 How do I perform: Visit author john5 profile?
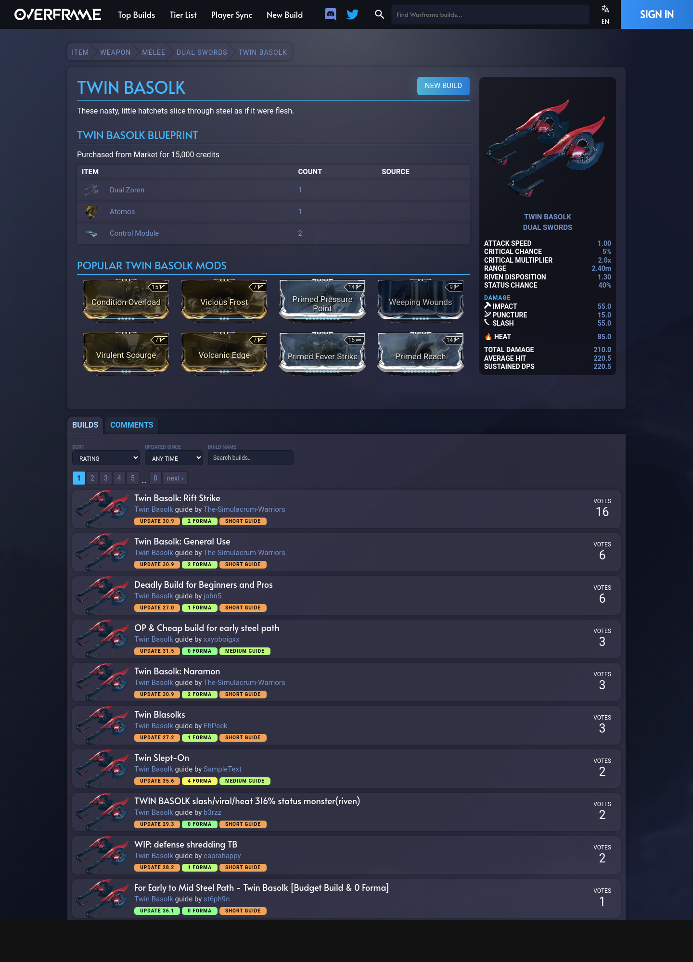click(x=213, y=596)
